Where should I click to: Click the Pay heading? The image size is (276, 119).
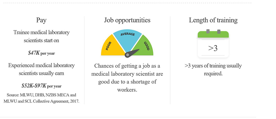(41, 20)
